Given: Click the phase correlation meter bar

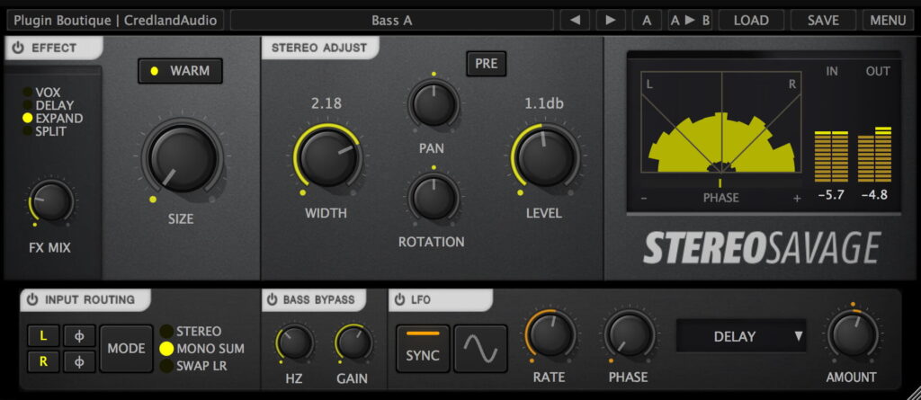Looking at the screenshot, I should tap(721, 182).
